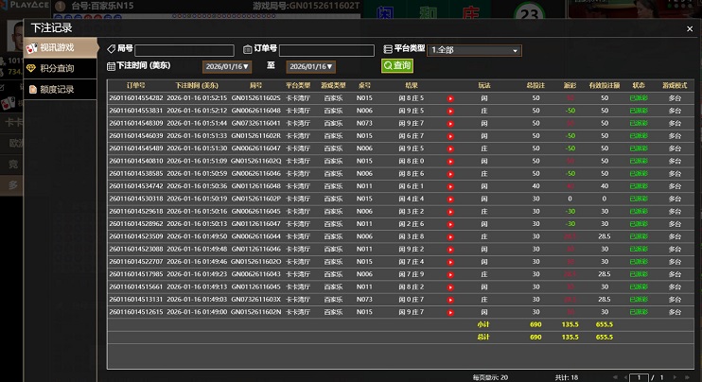This screenshot has width=702, height=382.
Task: Play replay for the 01:51:44 bet row
Action: click(x=450, y=123)
